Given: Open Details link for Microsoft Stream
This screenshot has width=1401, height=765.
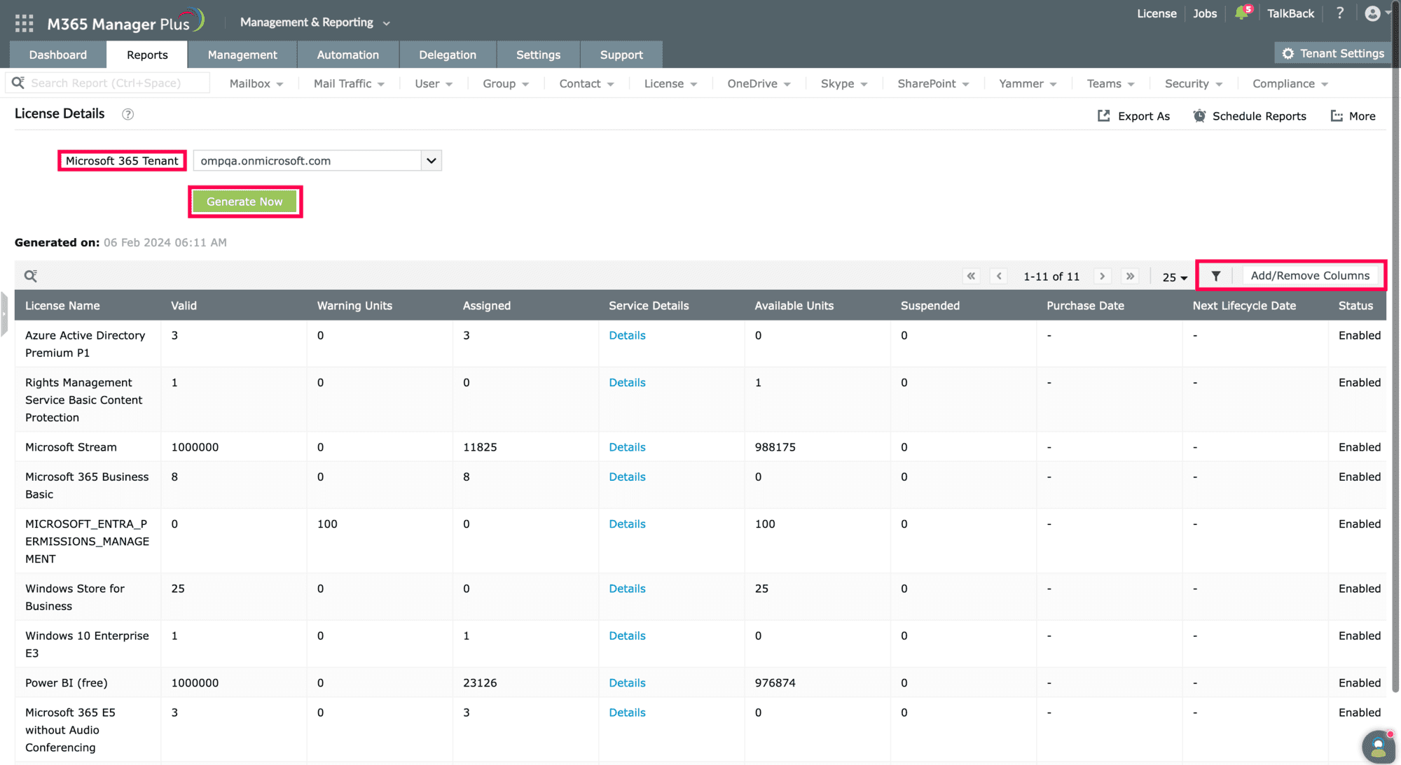Looking at the screenshot, I should 627,447.
